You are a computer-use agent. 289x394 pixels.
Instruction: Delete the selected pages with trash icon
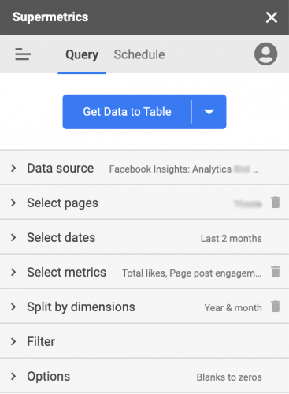coord(276,203)
